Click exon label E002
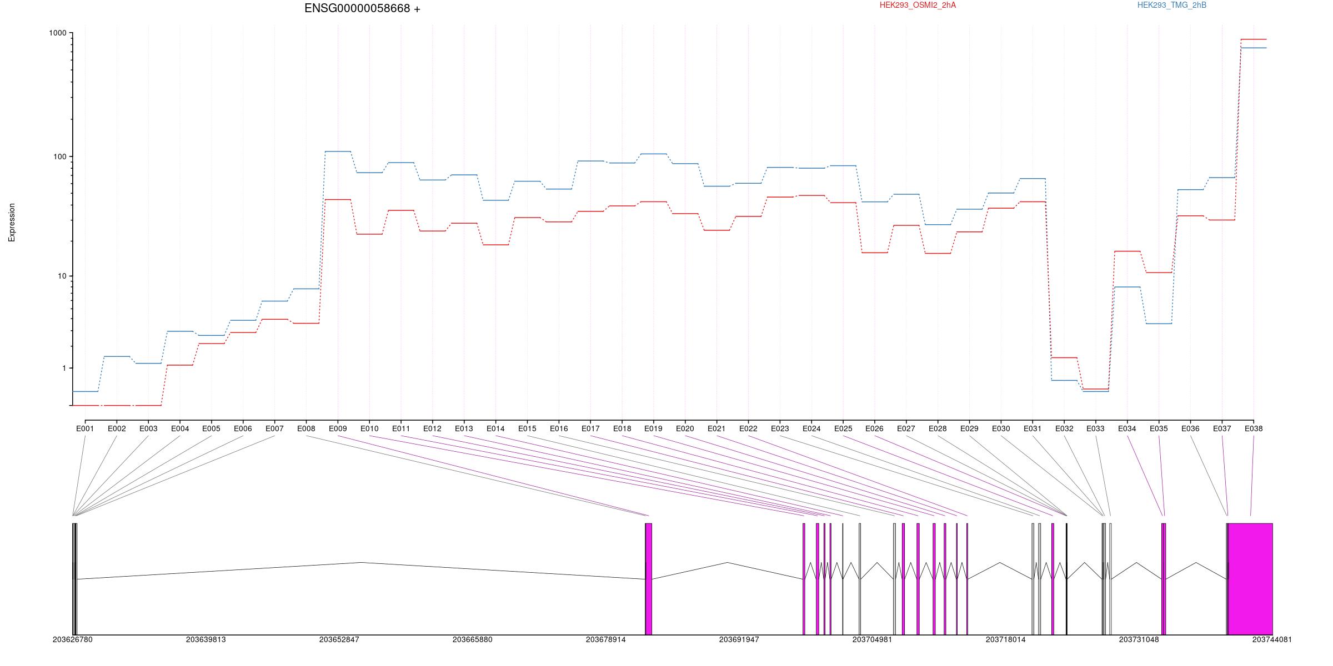The height and width of the screenshot is (666, 1333). (117, 428)
